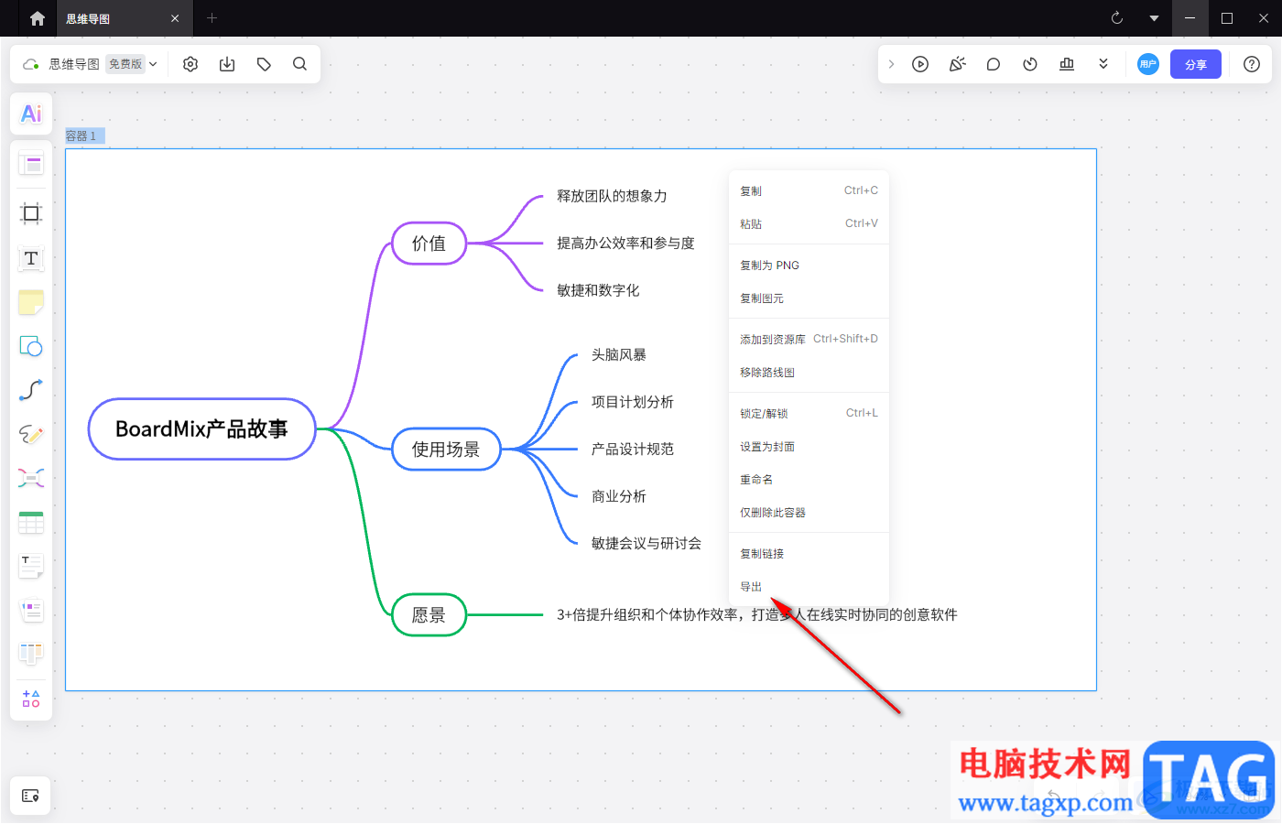Click the 免费版 plan badge
1282x824 pixels.
click(125, 64)
